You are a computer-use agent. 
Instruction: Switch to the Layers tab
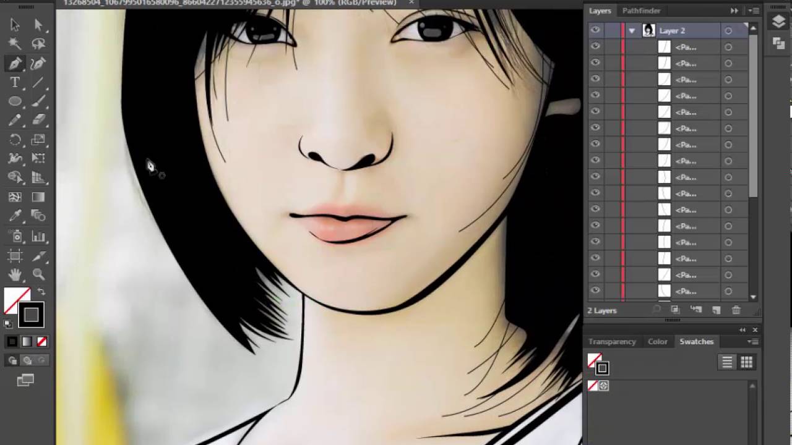[x=600, y=11]
